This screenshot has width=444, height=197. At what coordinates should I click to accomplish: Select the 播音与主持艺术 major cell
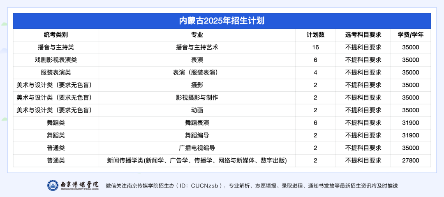pyautogui.click(x=197, y=47)
